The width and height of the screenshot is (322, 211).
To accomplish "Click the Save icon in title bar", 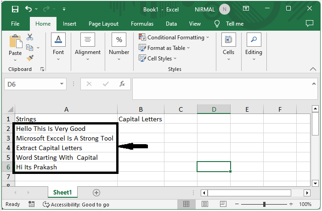I will pyautogui.click(x=15, y=9).
